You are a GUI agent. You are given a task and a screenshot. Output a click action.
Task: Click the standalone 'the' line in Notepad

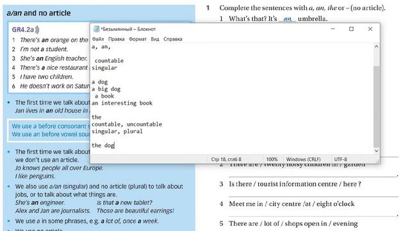96,117
